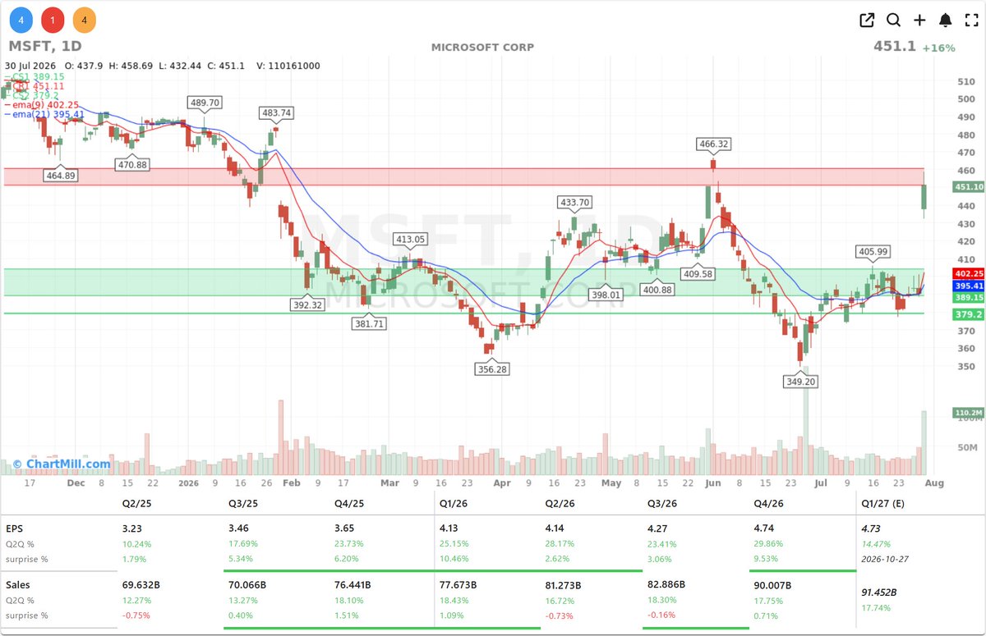This screenshot has width=986, height=636.
Task: Click the 356.28 pivot low label
Action: click(x=492, y=369)
